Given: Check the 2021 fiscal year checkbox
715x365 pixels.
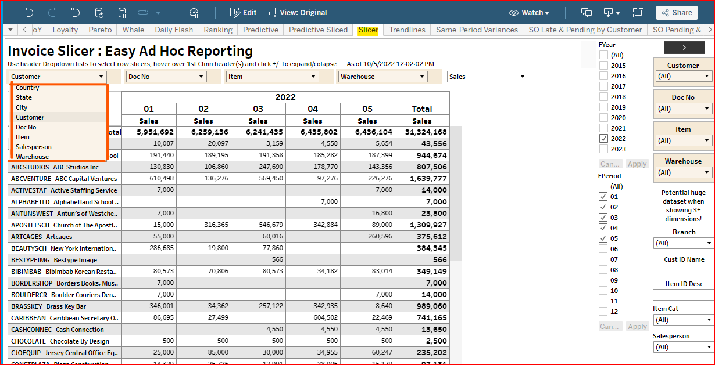Looking at the screenshot, I should (604, 128).
